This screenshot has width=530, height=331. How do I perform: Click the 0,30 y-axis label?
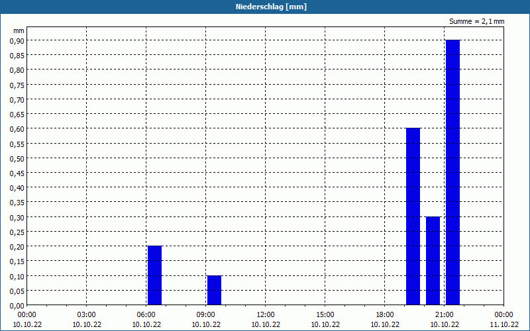[x=17, y=217]
